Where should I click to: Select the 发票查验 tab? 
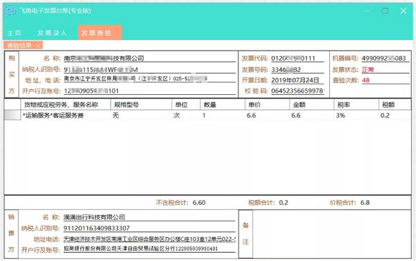click(100, 33)
